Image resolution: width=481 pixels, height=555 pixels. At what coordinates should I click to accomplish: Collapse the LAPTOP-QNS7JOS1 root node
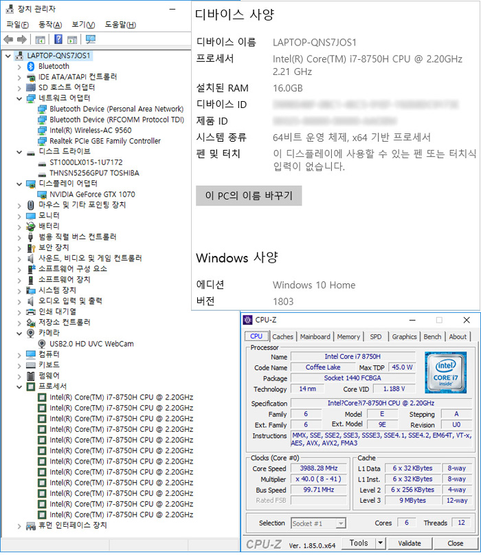pyautogui.click(x=8, y=56)
